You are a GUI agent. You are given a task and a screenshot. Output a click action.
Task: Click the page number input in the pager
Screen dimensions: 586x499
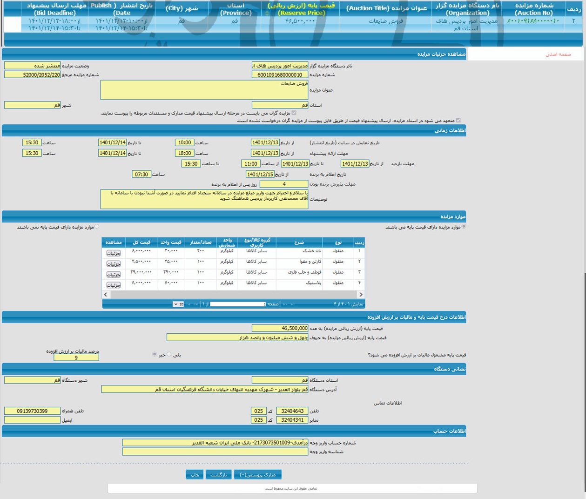237,304
